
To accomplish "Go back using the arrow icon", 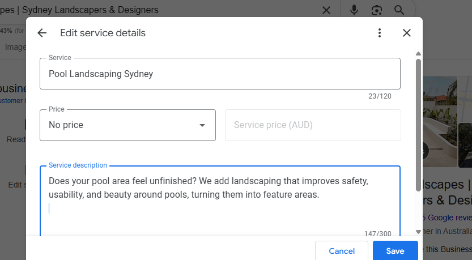I will tap(42, 33).
